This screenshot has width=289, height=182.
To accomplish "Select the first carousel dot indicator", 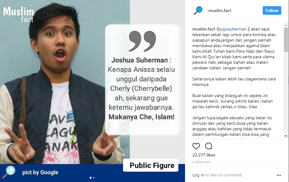I will [90, 178].
